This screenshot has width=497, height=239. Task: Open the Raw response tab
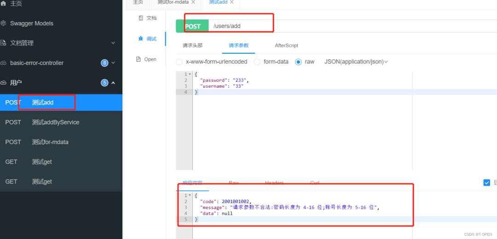[234, 183]
